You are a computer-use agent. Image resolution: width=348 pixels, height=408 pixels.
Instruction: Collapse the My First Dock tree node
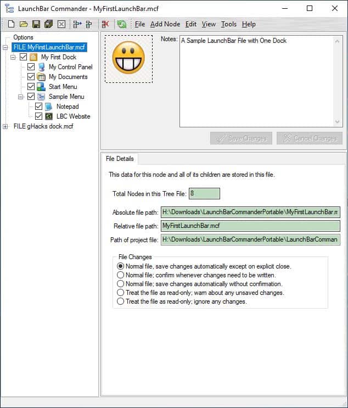(13, 57)
